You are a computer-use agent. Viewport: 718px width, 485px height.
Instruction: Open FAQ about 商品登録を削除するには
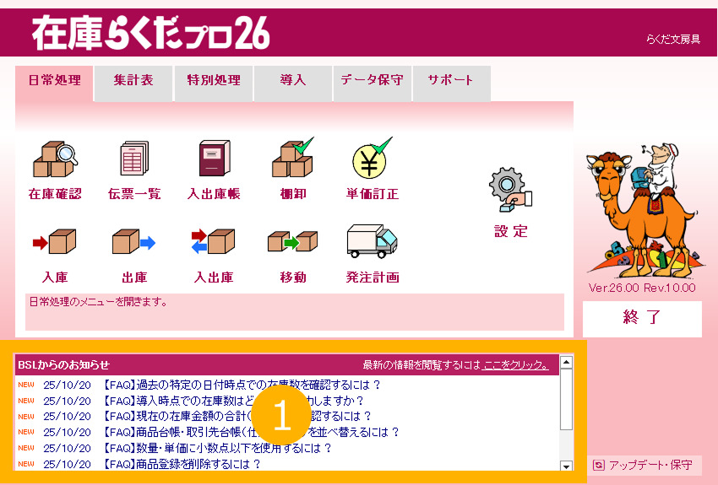click(182, 464)
